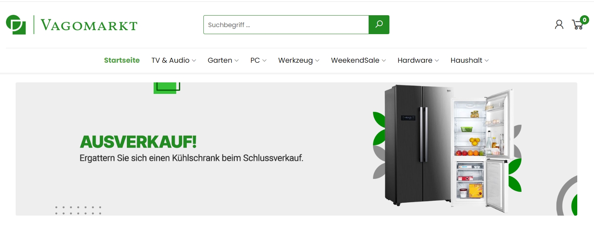Image resolution: width=594 pixels, height=226 pixels.
Task: Click the cart item count badge
Action: pos(584,20)
